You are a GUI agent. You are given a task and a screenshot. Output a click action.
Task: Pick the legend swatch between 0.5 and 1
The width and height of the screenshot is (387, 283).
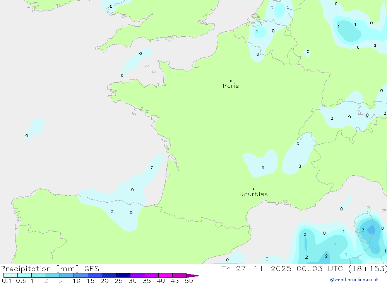point(25,275)
